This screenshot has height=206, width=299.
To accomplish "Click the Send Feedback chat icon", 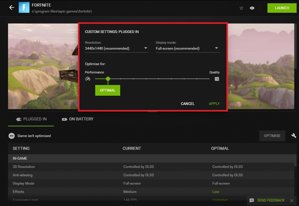I will click(252, 200).
